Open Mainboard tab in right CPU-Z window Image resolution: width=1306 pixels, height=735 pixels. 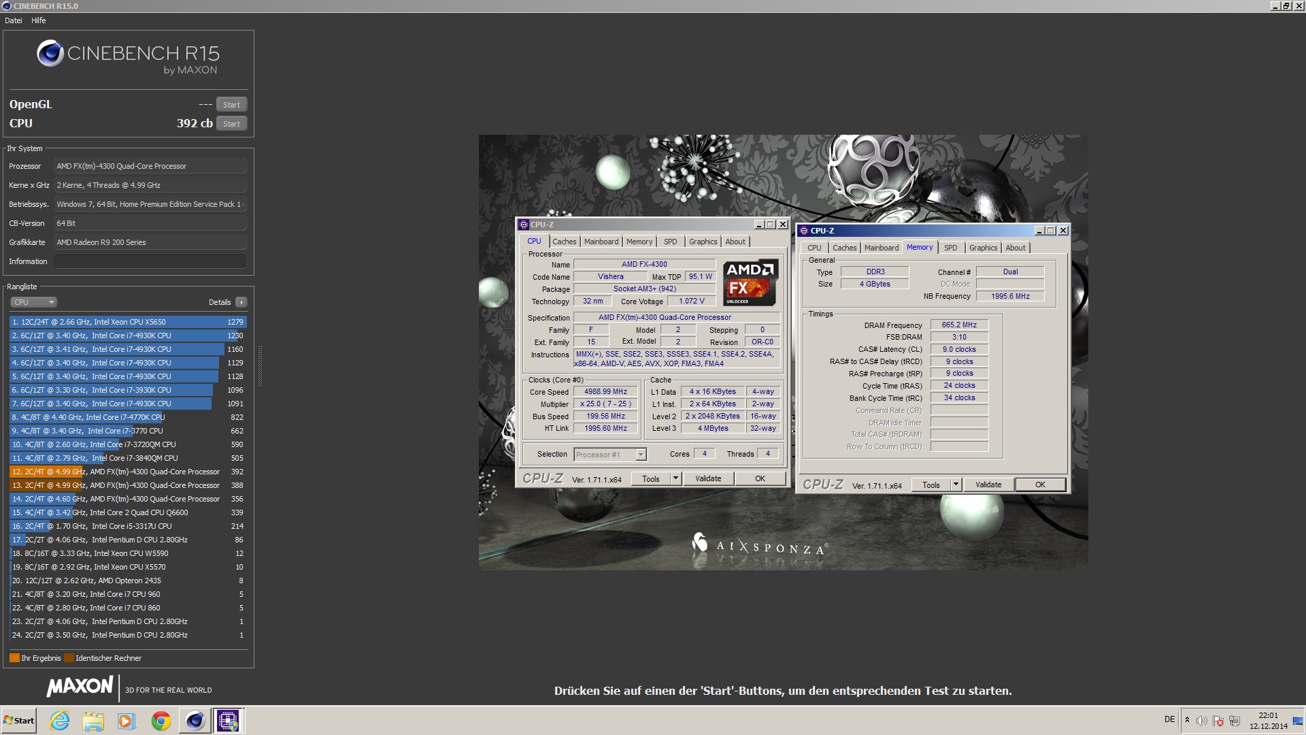coord(882,248)
